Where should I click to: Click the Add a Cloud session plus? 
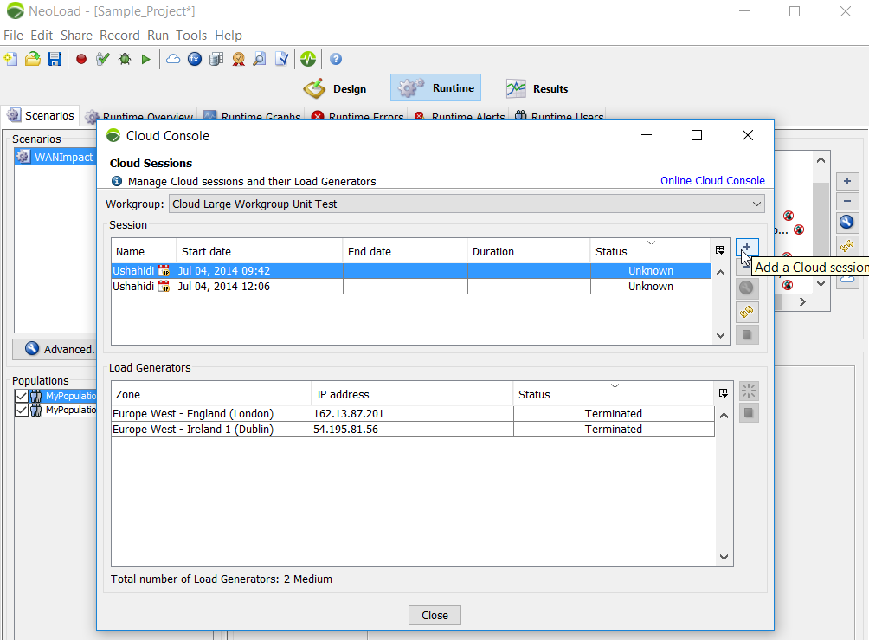tap(746, 248)
